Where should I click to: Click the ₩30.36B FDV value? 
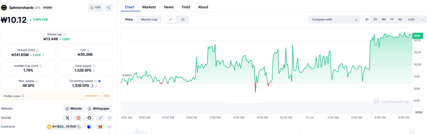85,55
